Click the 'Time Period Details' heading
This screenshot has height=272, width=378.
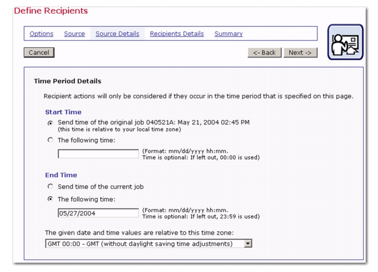[68, 81]
